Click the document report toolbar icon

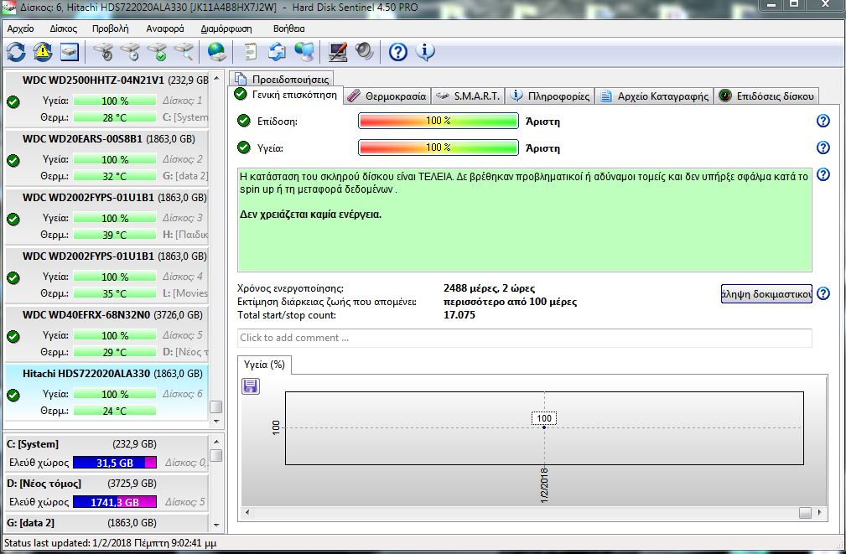click(x=251, y=52)
